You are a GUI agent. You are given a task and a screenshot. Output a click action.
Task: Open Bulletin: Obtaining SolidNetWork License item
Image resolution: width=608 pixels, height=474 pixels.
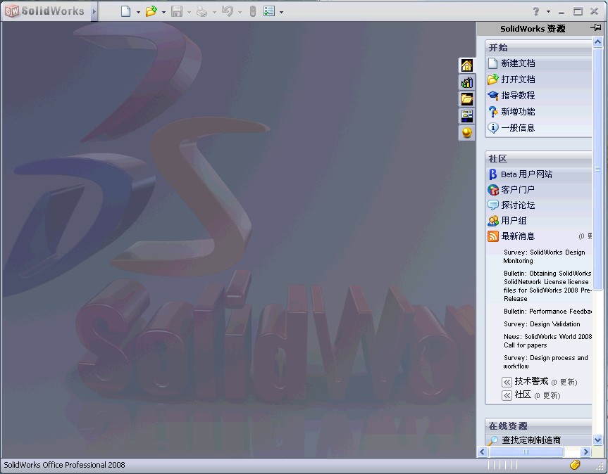[547, 286]
